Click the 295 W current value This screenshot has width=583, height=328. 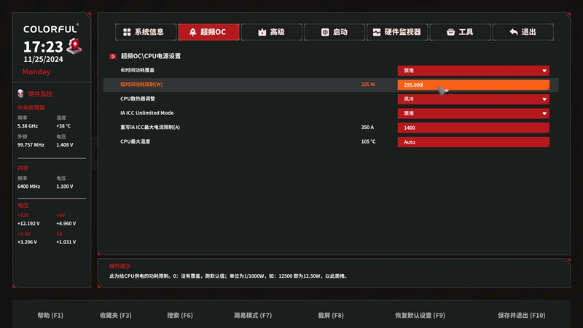coord(368,85)
